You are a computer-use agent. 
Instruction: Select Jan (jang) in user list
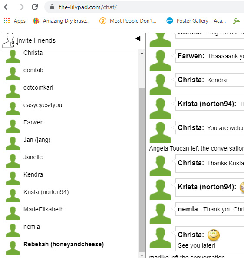tap(37, 140)
